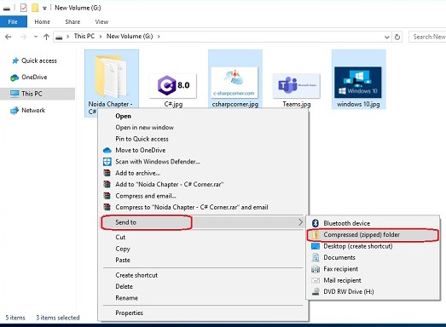
Task: Open the address bar history dropdown
Action: 386,37
